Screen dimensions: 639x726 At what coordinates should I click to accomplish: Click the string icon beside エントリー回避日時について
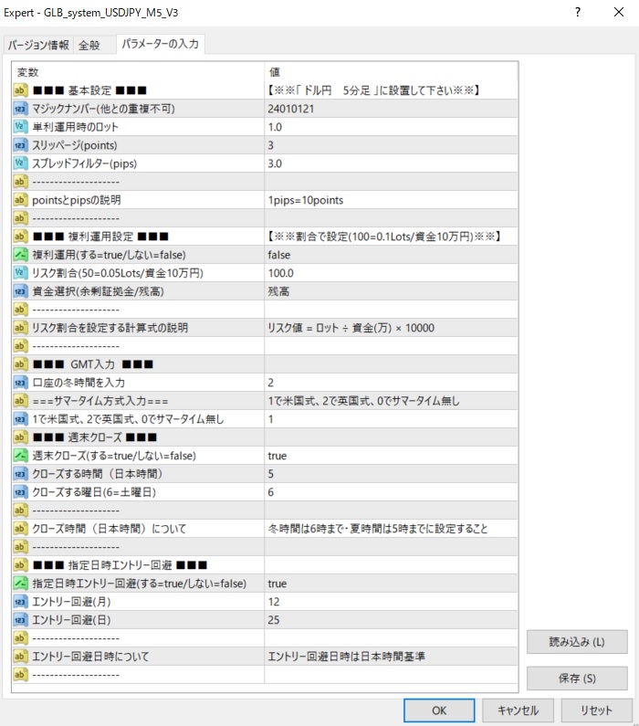click(20, 657)
